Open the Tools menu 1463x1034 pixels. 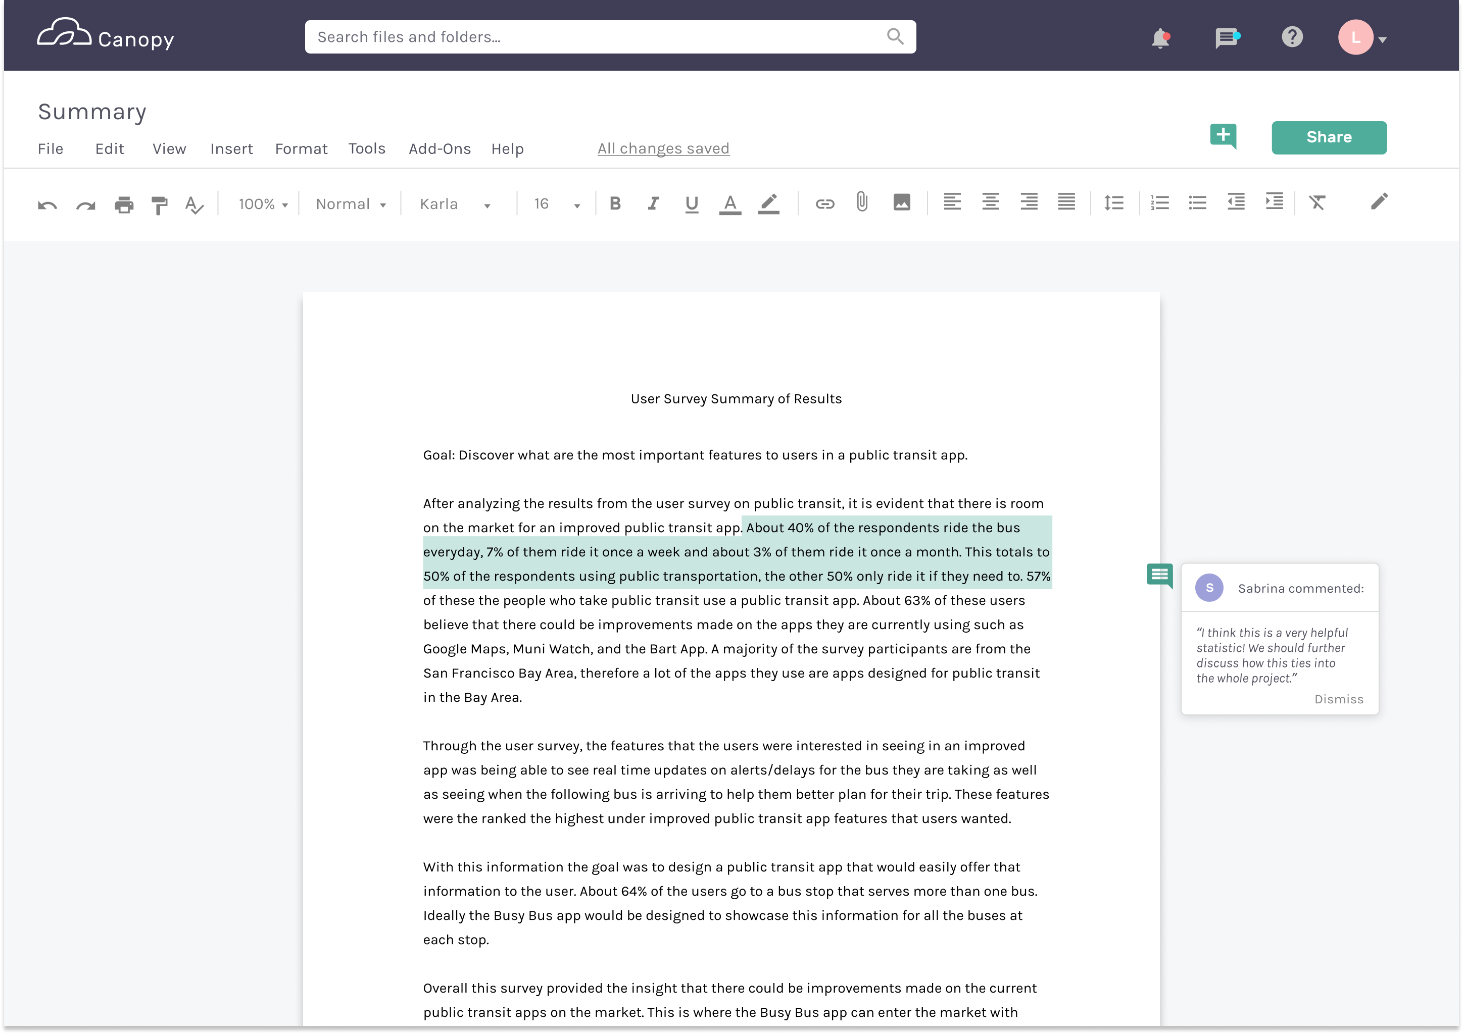pos(366,148)
